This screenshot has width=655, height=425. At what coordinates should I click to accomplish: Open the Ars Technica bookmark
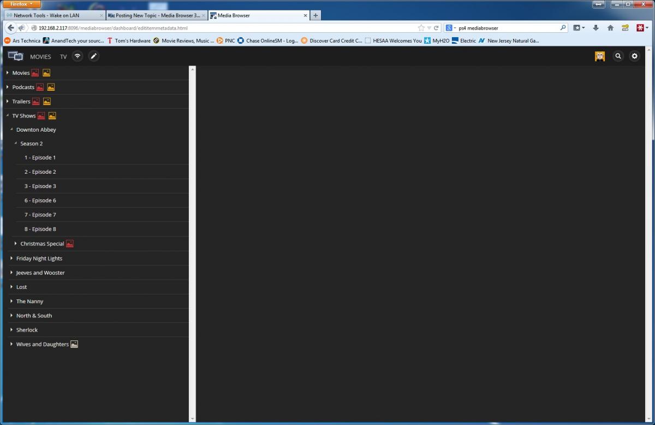pyautogui.click(x=22, y=40)
